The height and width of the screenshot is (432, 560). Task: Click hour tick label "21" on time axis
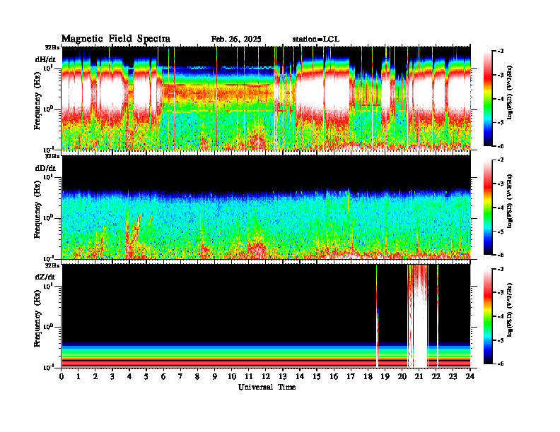point(419,376)
